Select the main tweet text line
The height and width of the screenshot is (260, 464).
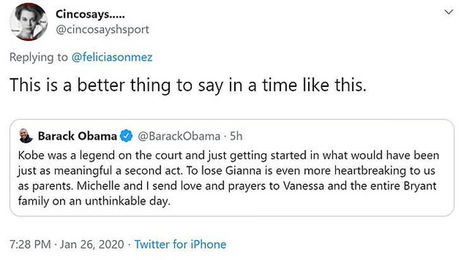click(x=188, y=86)
